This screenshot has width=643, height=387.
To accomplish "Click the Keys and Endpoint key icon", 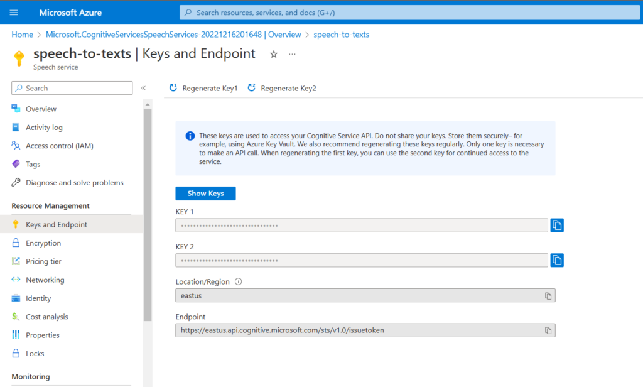I will click(16, 224).
